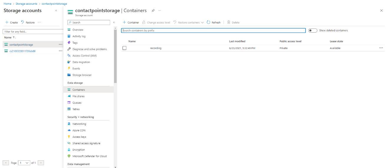Click the Microsoft Defender shield icon
This screenshot has height=168, width=388.
click(69, 156)
